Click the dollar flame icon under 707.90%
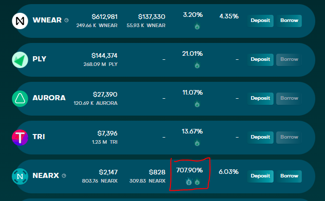 [x=188, y=182]
